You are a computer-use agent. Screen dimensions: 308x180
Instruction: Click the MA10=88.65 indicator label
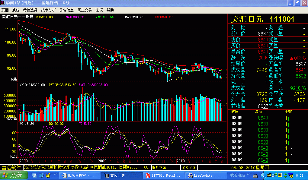click(x=75, y=17)
